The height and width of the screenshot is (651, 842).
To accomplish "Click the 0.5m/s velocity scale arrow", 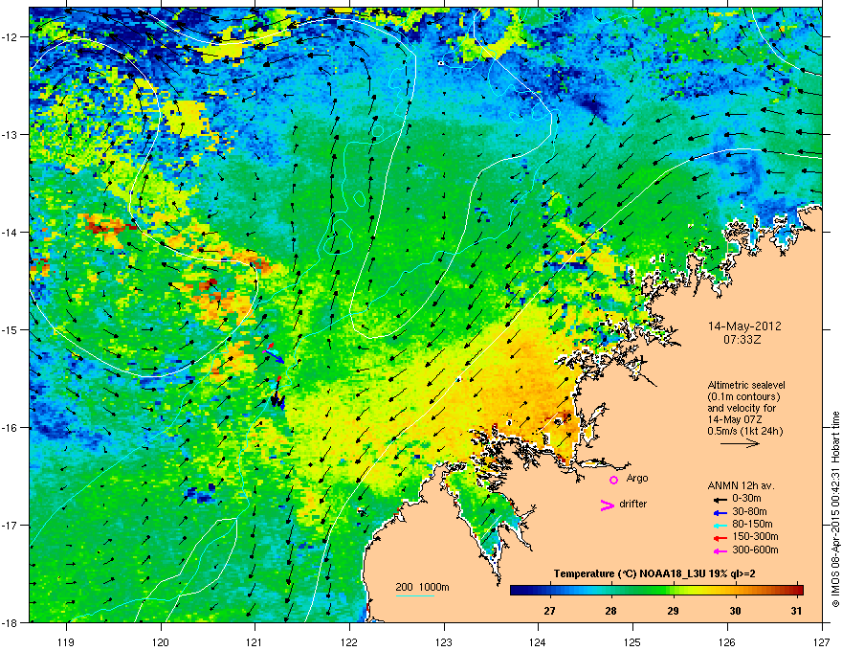I will (x=740, y=443).
